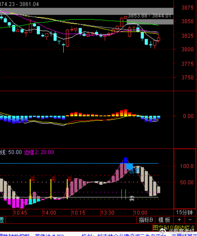Select the 边缘2: 20.00 indicator label

pos(39,152)
